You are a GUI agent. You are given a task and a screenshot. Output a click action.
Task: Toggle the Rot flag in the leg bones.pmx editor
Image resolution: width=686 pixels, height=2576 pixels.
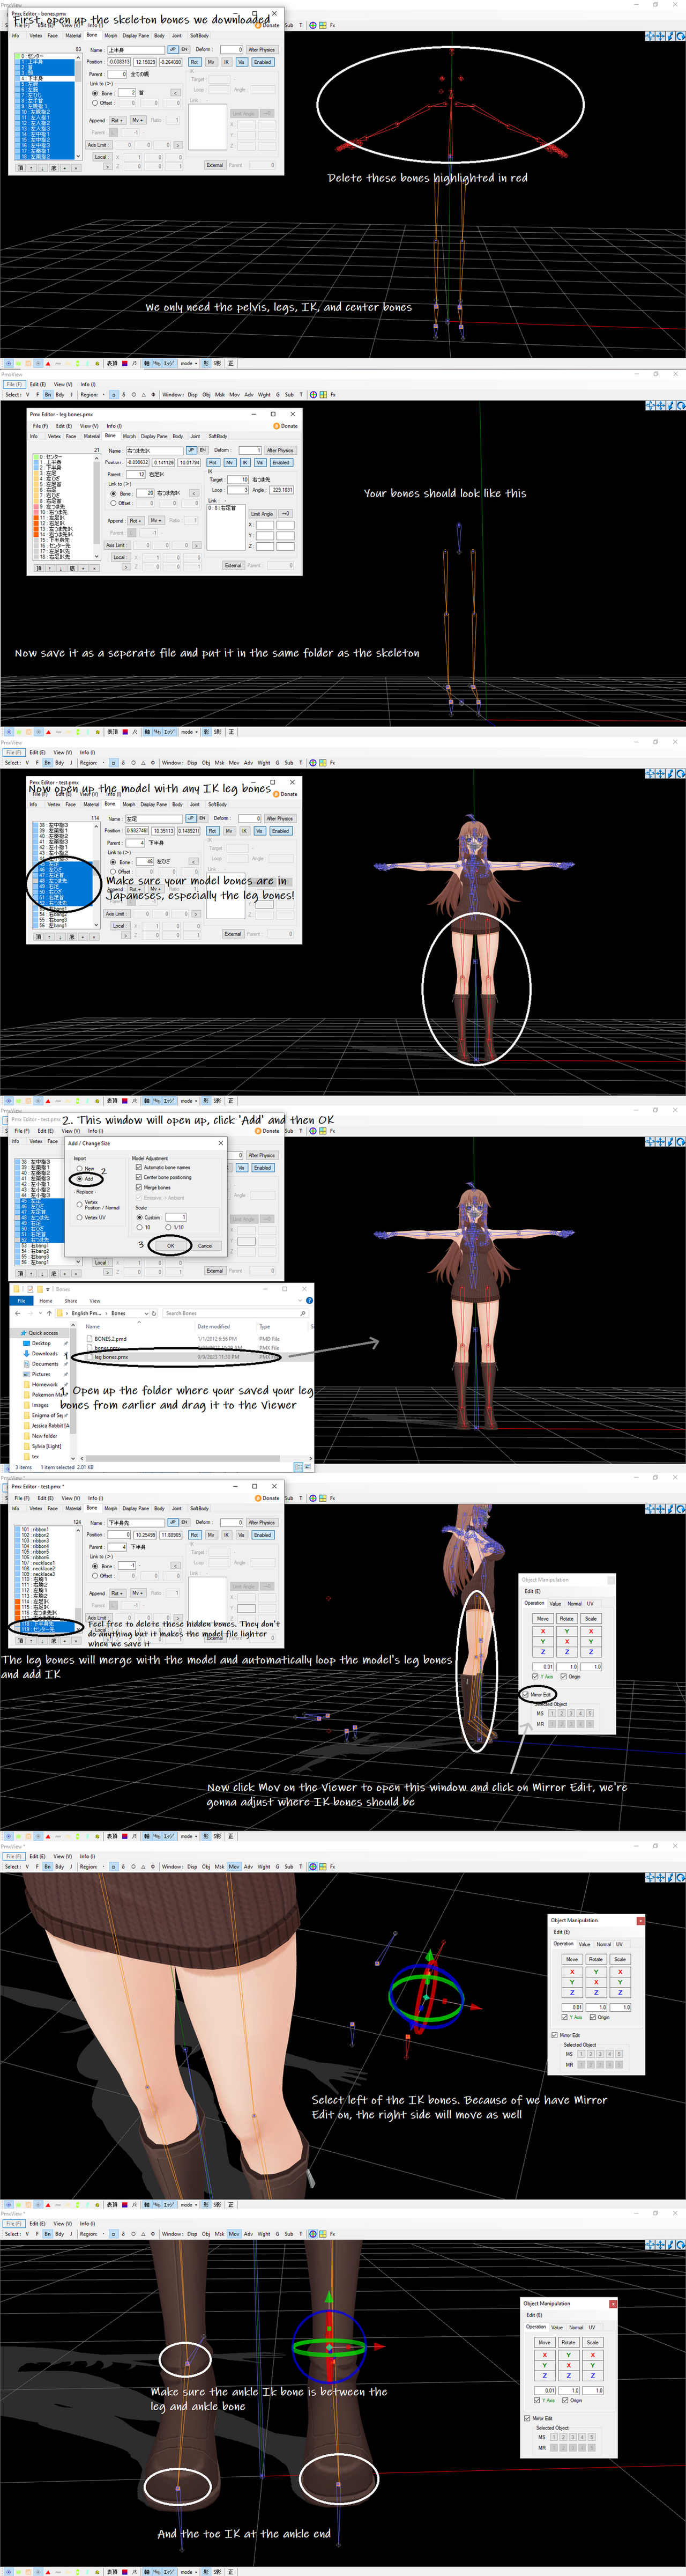(213, 462)
